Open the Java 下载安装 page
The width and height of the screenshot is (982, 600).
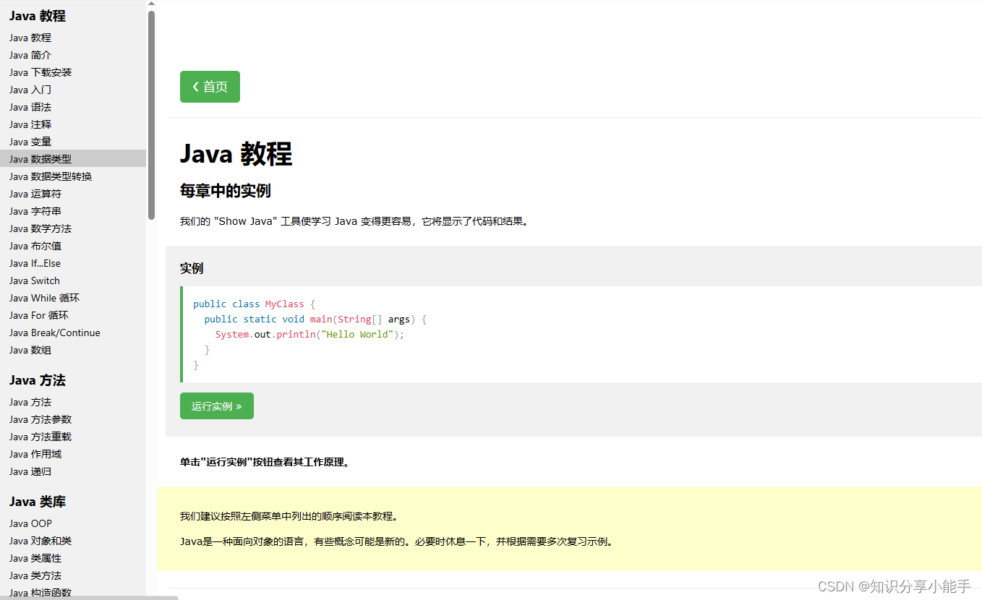point(40,72)
